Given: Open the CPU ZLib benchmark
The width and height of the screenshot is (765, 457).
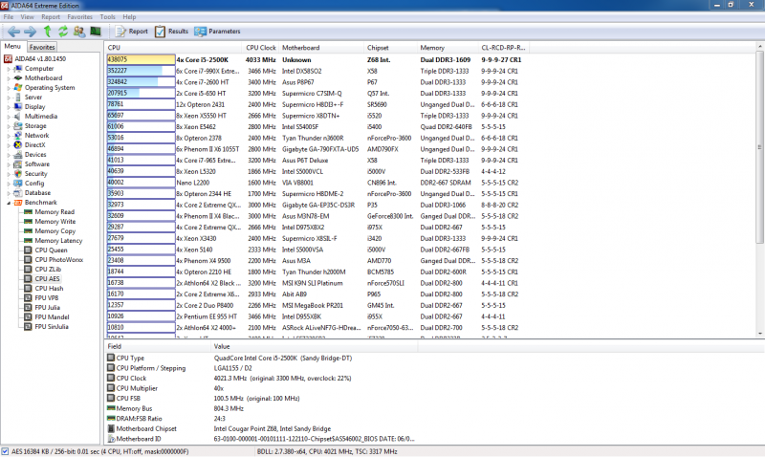Looking at the screenshot, I should [x=48, y=270].
